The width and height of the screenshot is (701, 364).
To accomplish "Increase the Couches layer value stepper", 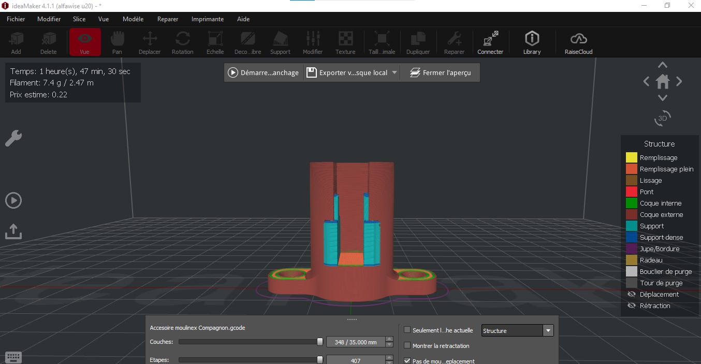I will (389, 339).
